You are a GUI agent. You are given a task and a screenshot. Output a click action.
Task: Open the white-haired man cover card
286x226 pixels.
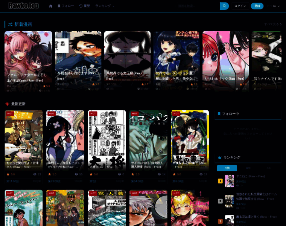click(148, 208)
